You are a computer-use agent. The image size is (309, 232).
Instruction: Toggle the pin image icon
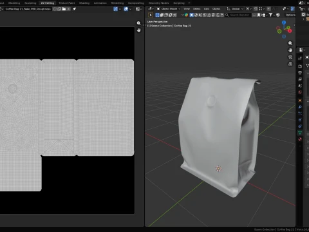click(74, 9)
